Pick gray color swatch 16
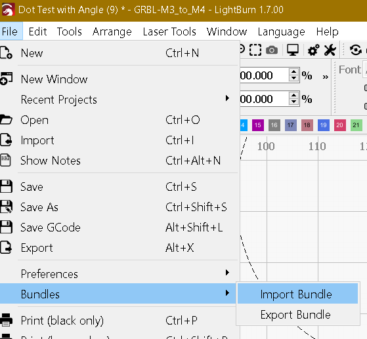Image resolution: width=367 pixels, height=339 pixels. (274, 125)
